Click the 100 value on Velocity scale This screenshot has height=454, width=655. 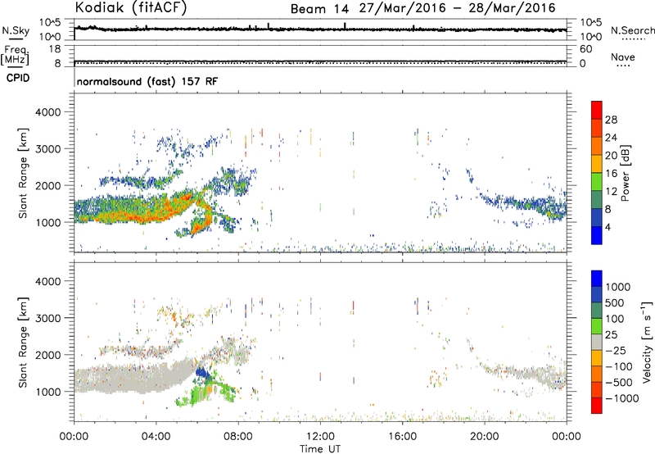pos(615,319)
